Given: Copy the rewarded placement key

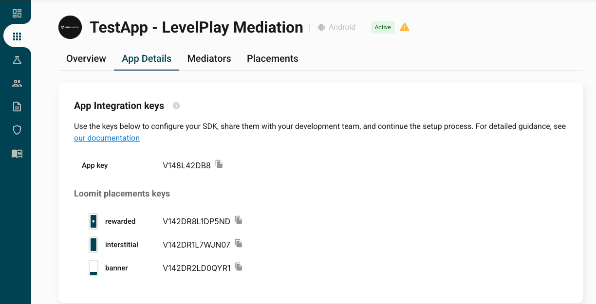Looking at the screenshot, I should pos(239,220).
